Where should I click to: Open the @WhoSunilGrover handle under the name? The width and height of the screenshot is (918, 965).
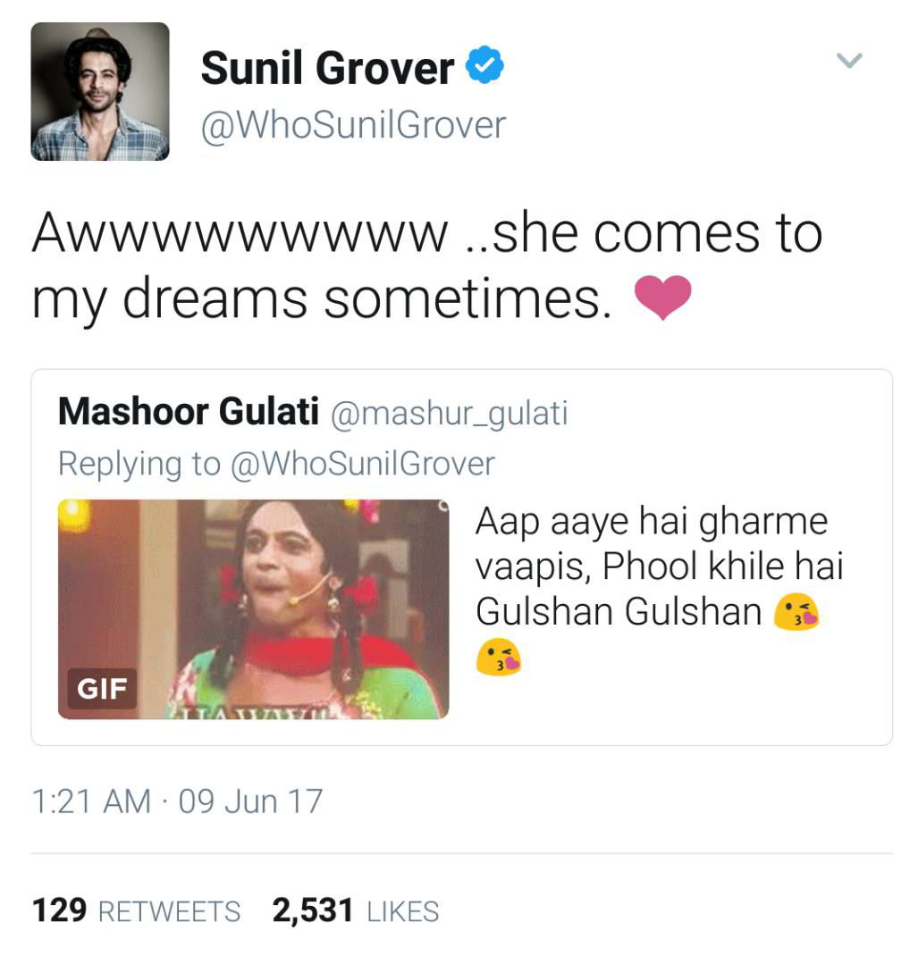[x=353, y=125]
